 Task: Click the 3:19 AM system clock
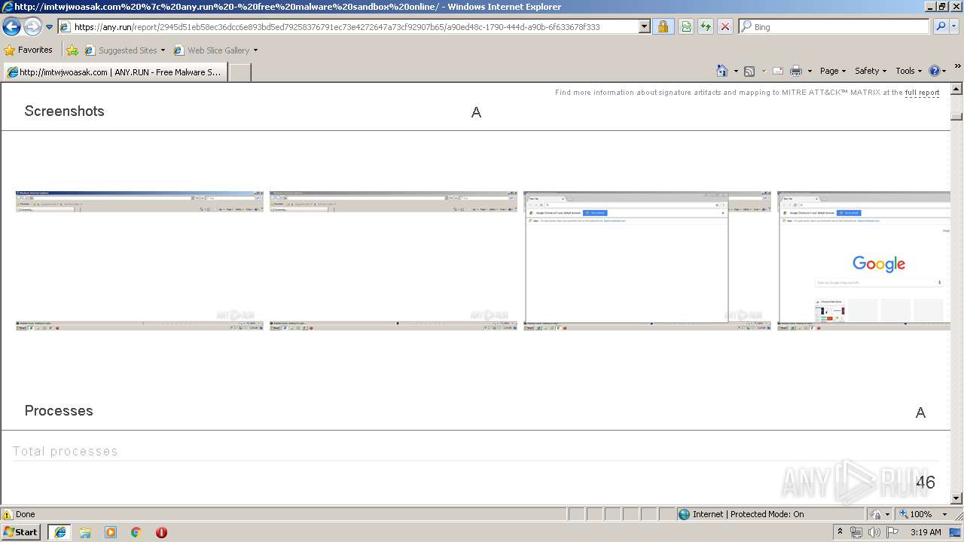(926, 532)
